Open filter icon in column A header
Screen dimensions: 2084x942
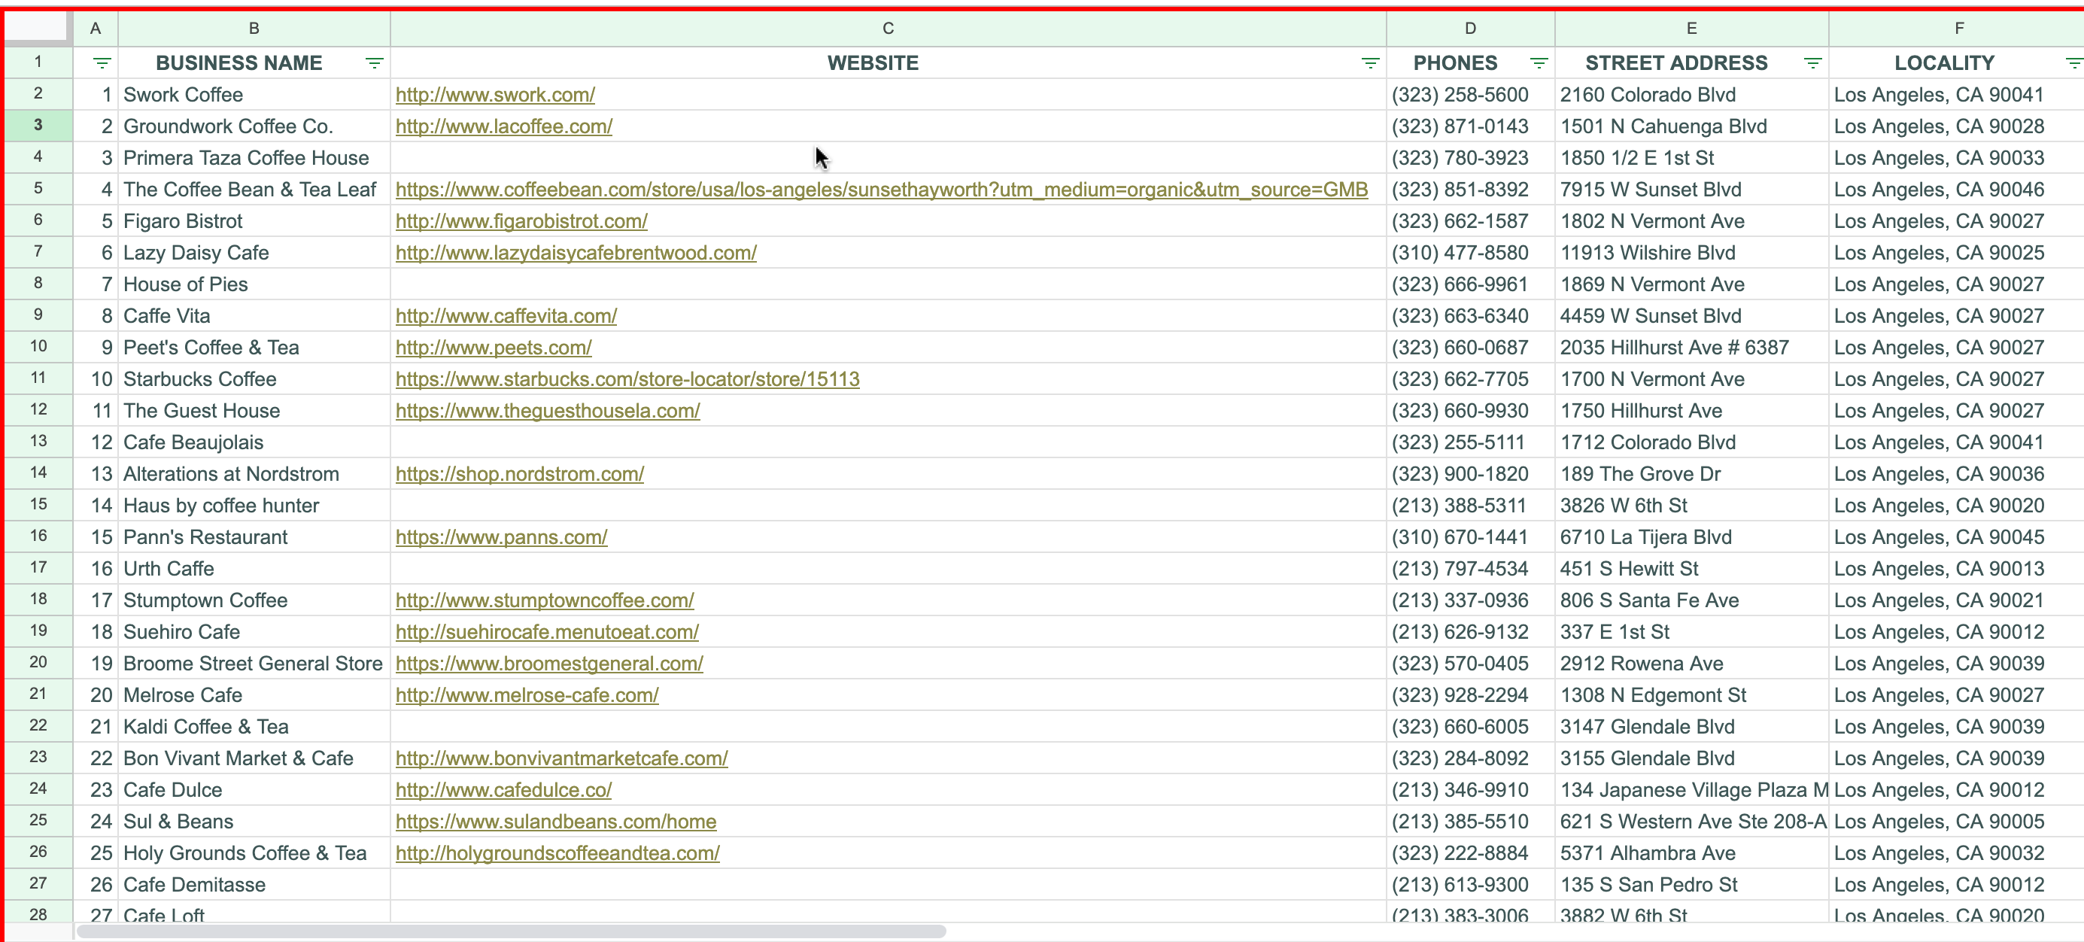(101, 63)
